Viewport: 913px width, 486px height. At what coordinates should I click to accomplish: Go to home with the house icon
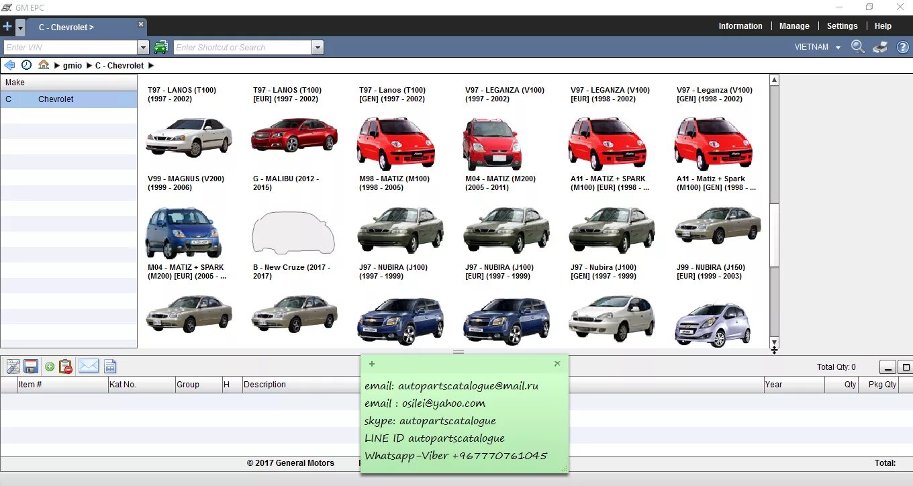pos(44,65)
